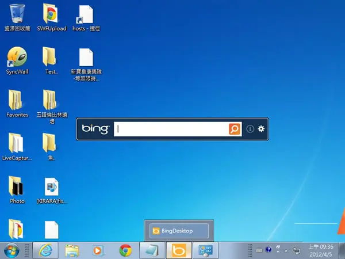The height and width of the screenshot is (259, 345).
Task: Select the SyncWall desktop shortcut
Action: coord(17,60)
